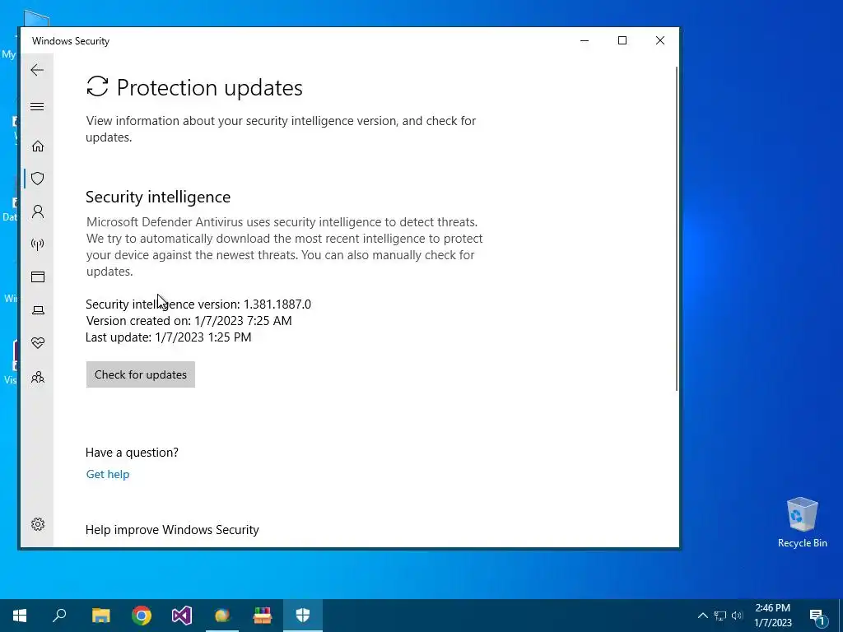Open the Windows Start menu
Image resolution: width=843 pixels, height=632 pixels.
tap(20, 616)
